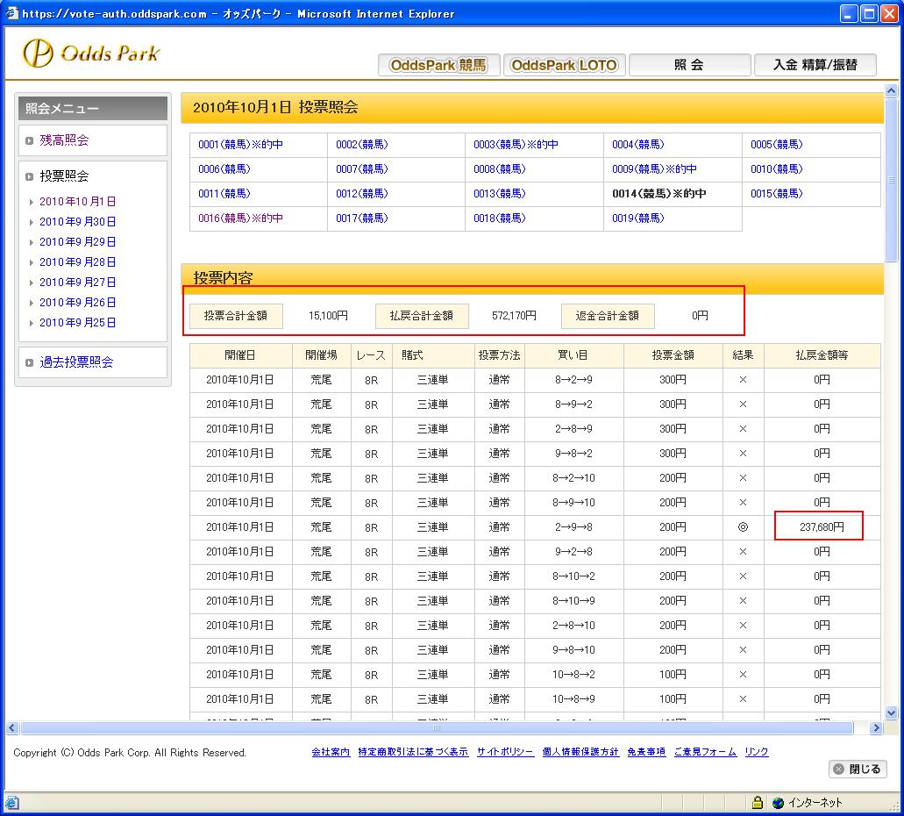Select 2010年9月25日 in the sidebar list
The image size is (904, 816).
tap(77, 323)
